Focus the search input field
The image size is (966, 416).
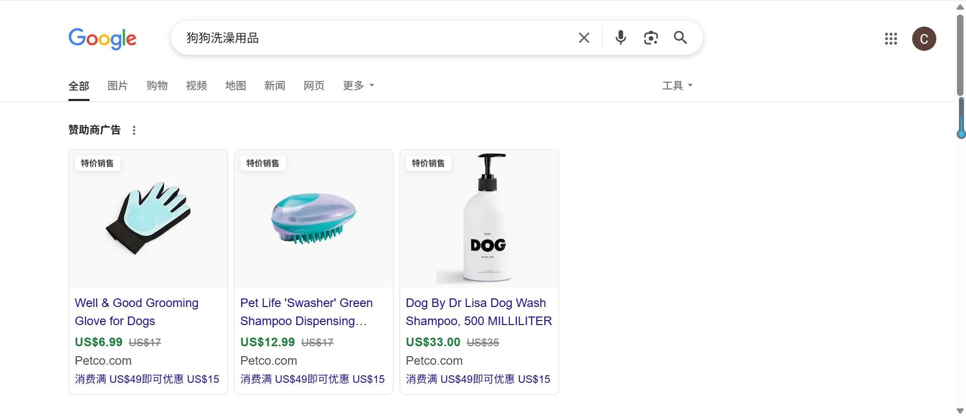tap(377, 38)
